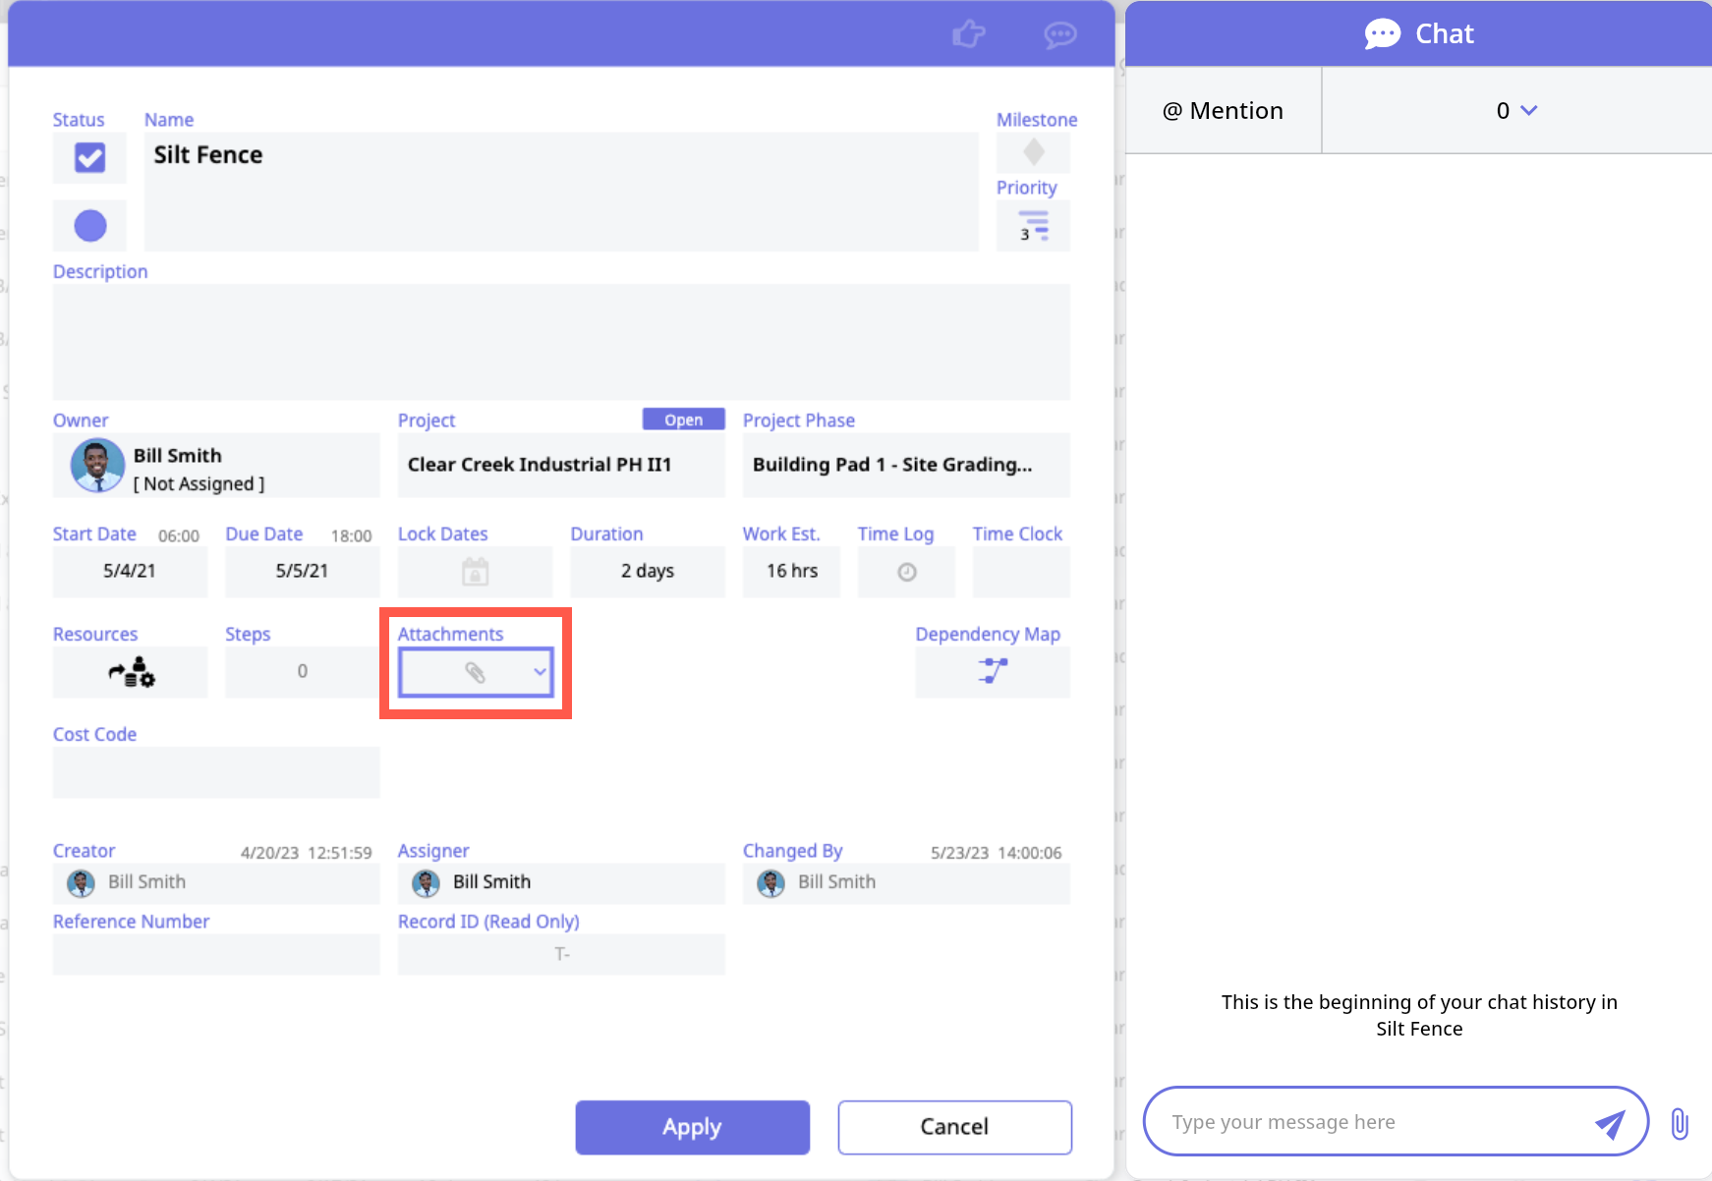Open the Dependency Map icon
Image resolution: width=1712 pixels, height=1181 pixels.
tap(993, 672)
